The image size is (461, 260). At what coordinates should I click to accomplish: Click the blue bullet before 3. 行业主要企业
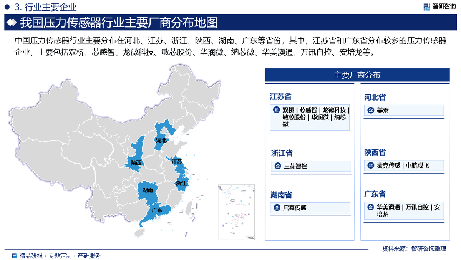coord(7,7)
